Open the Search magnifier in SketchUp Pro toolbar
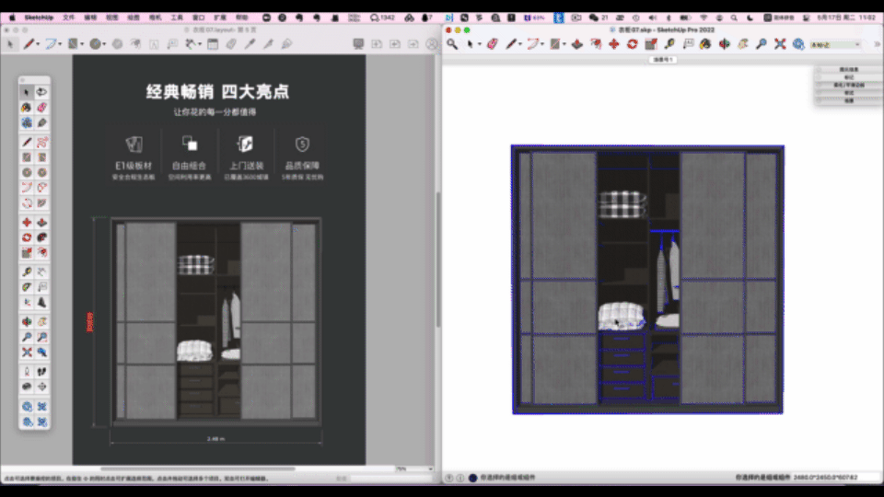 click(x=452, y=44)
